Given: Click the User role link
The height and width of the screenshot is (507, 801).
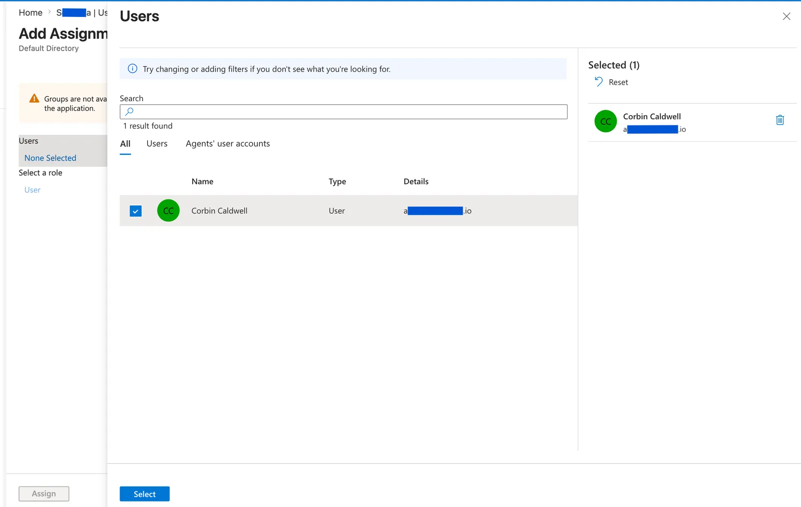Looking at the screenshot, I should click(x=33, y=190).
